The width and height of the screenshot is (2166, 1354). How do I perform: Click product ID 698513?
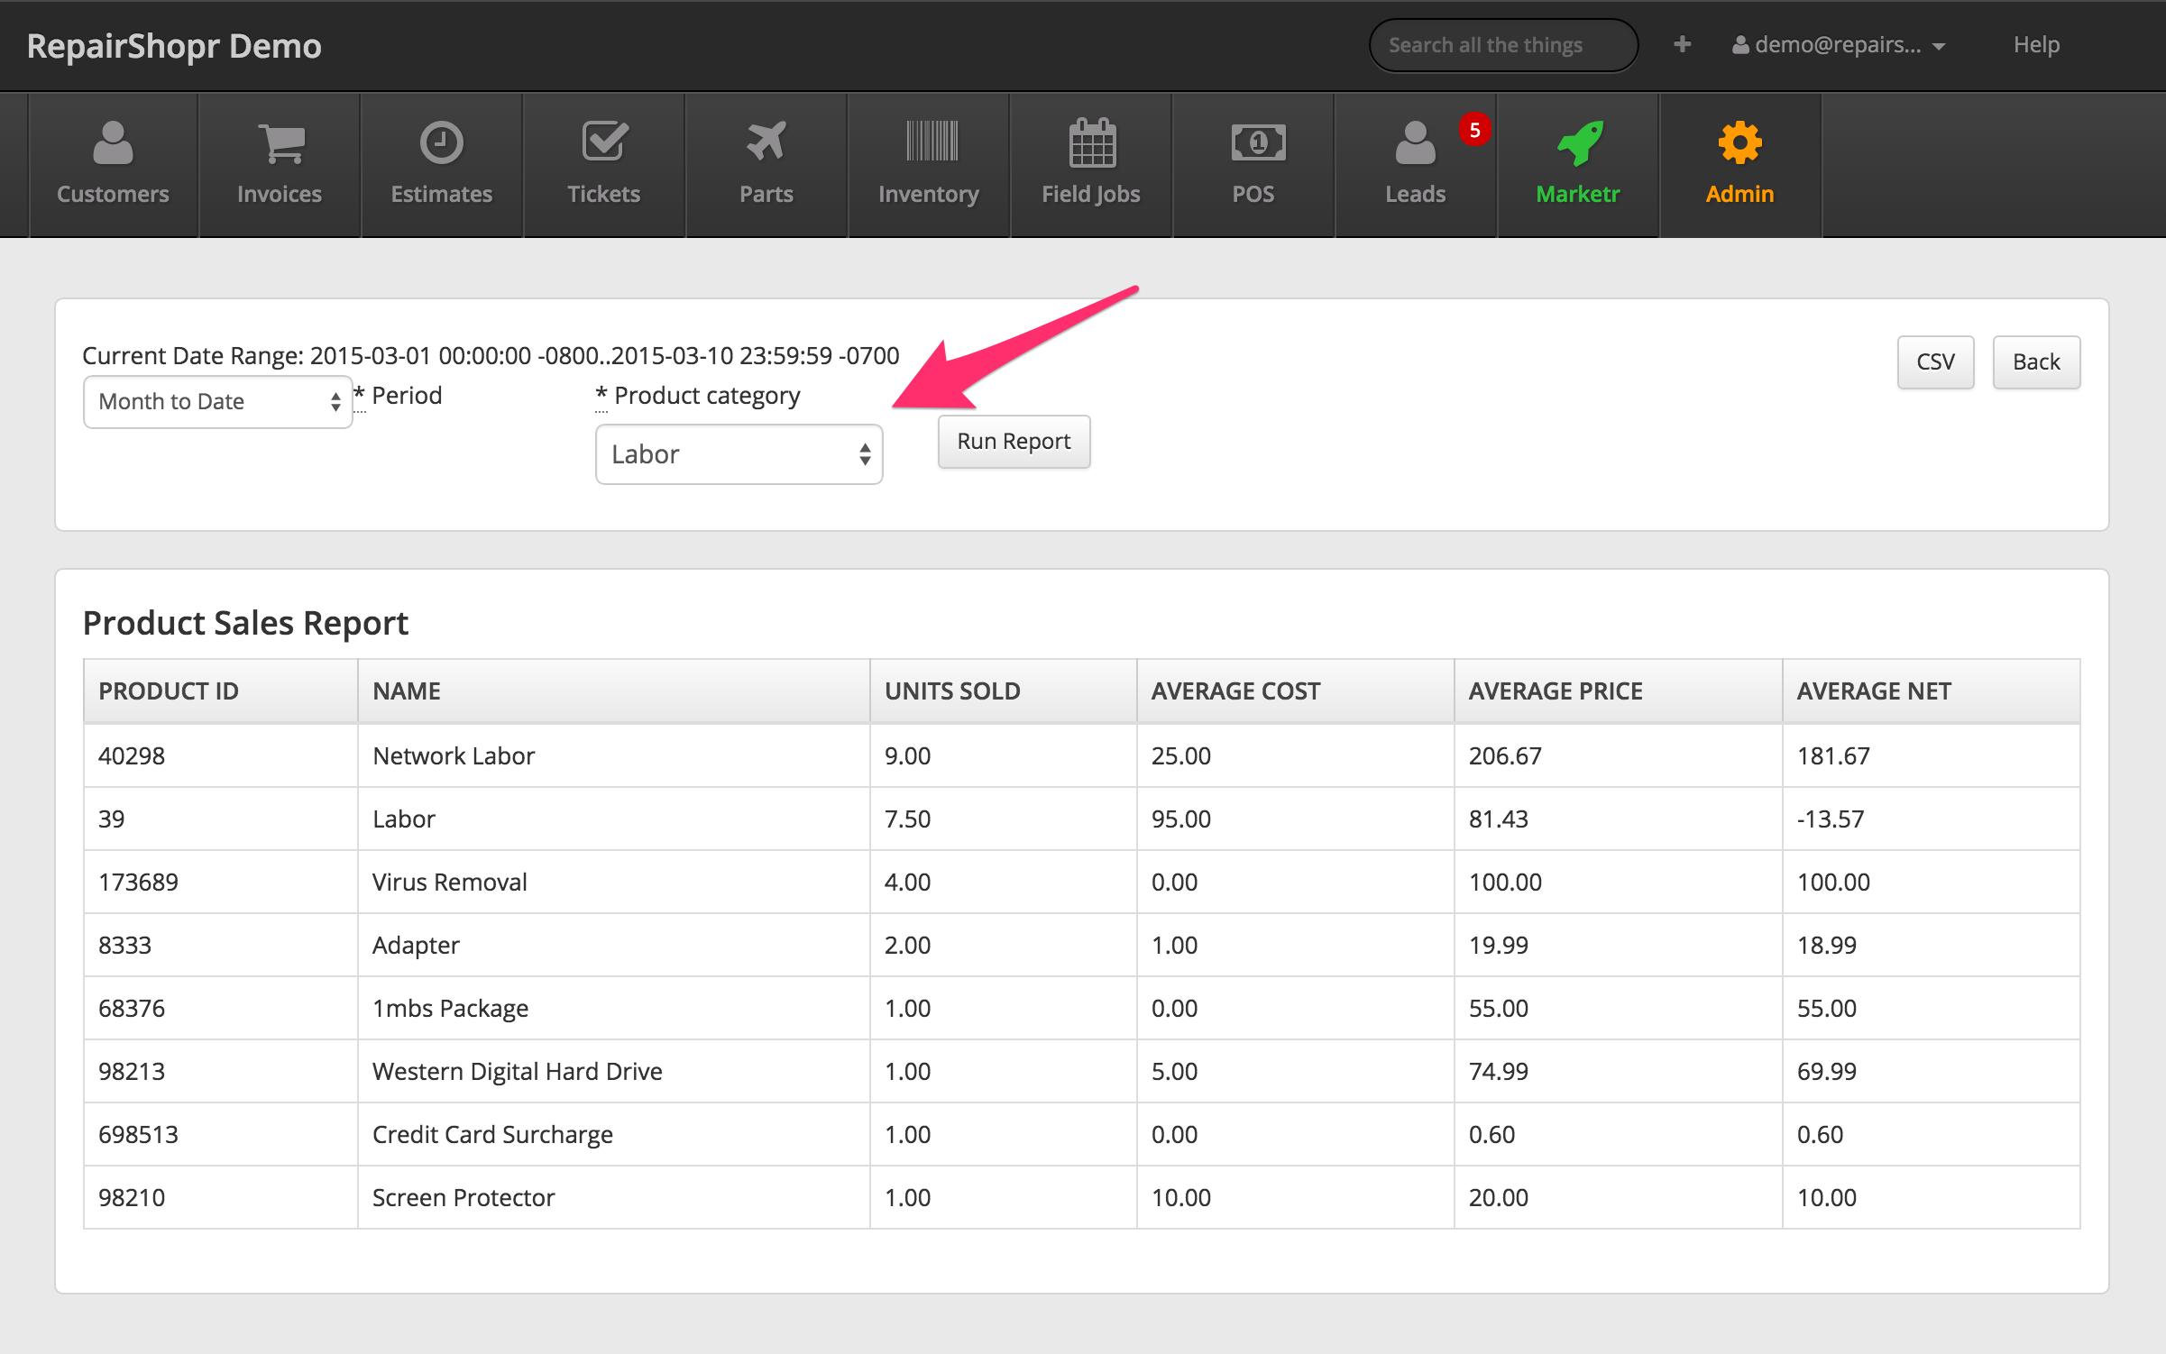point(138,1134)
